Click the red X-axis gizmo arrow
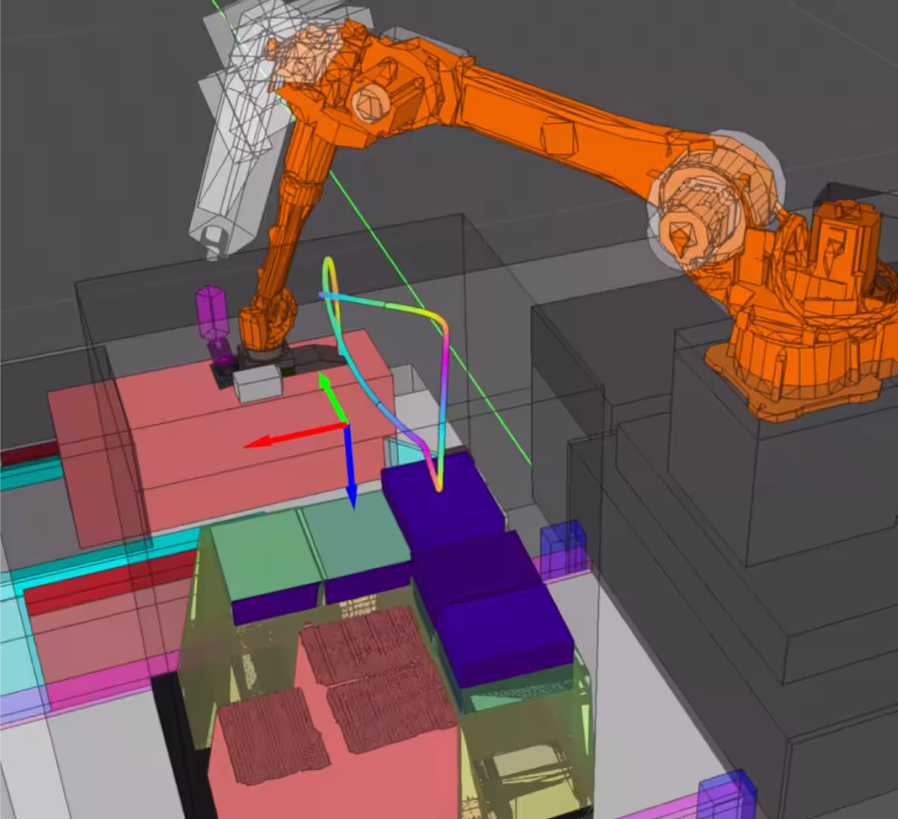Screen dimensions: 898x819 click(x=295, y=434)
